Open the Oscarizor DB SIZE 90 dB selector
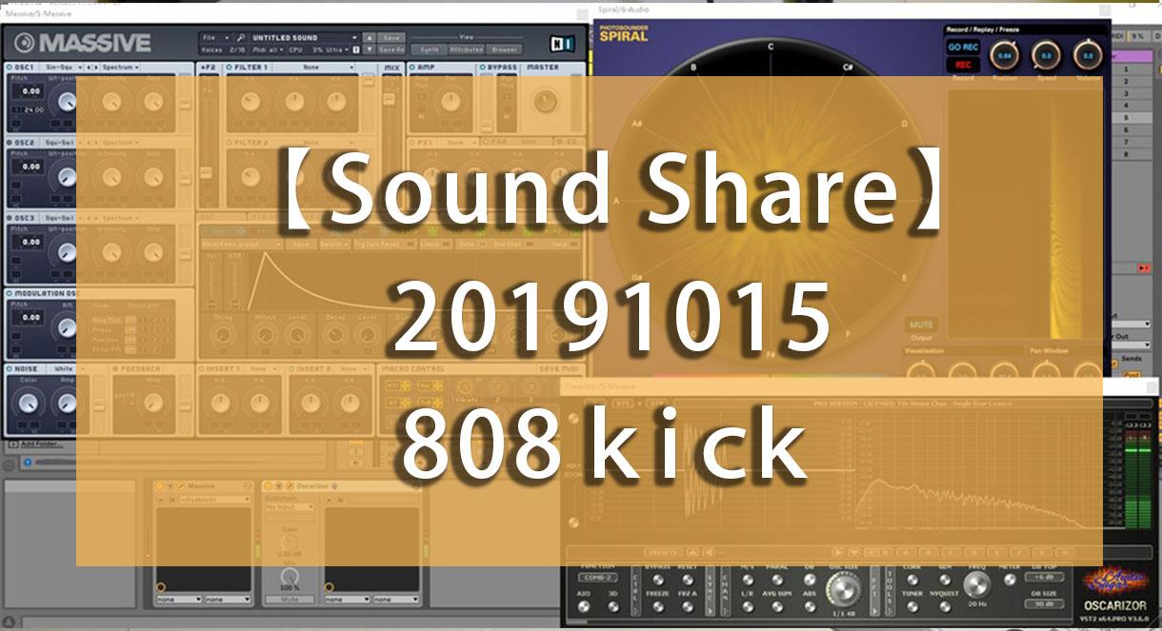Viewport: 1162px width, 631px height. 1046,603
